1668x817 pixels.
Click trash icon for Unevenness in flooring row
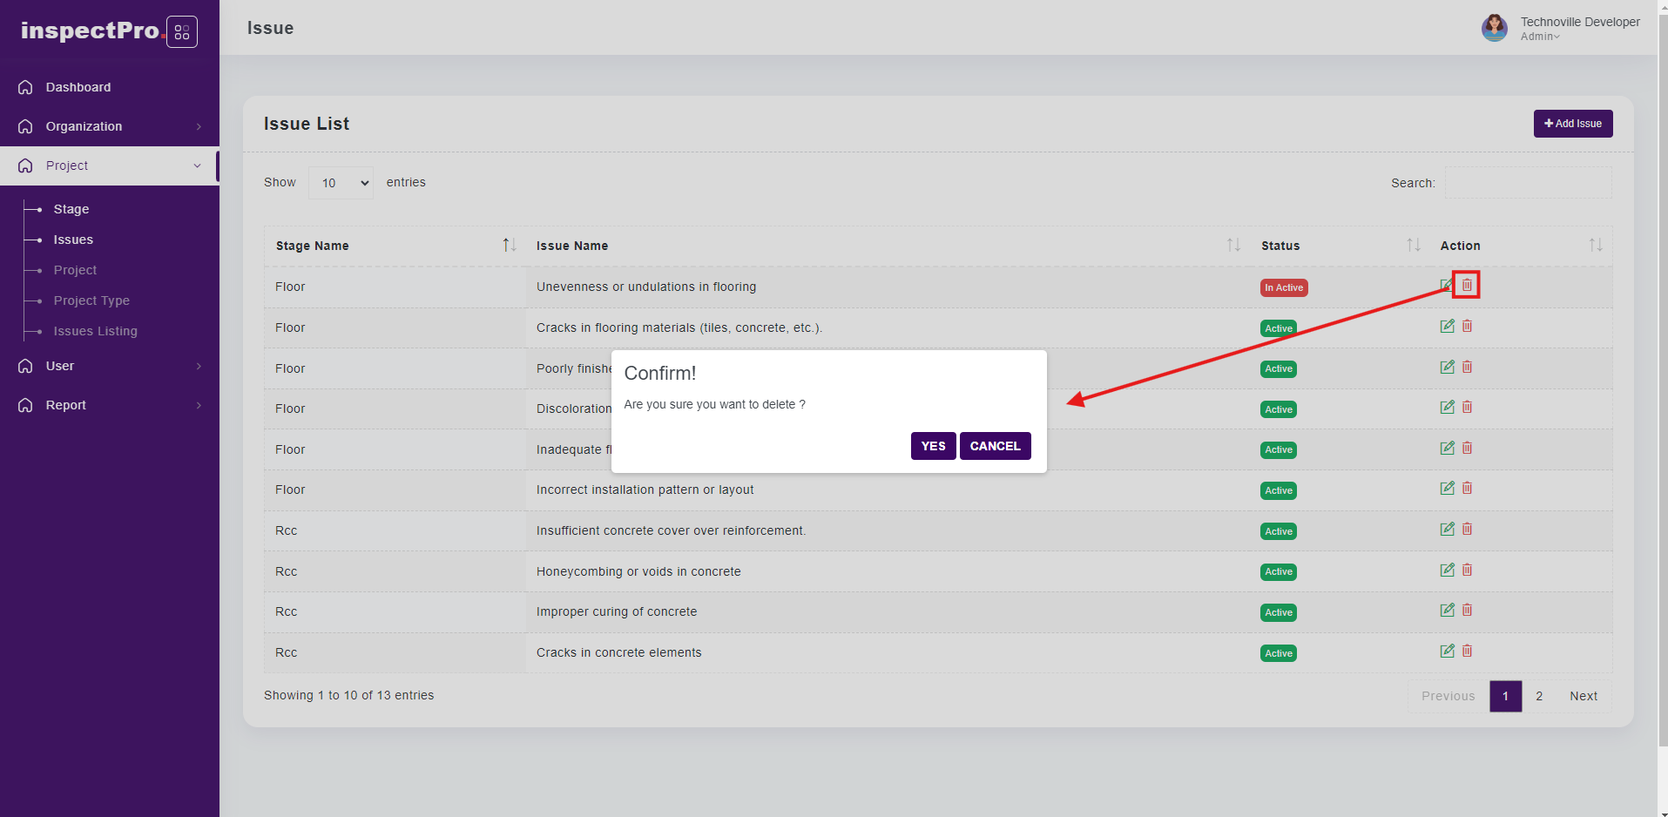1467,285
